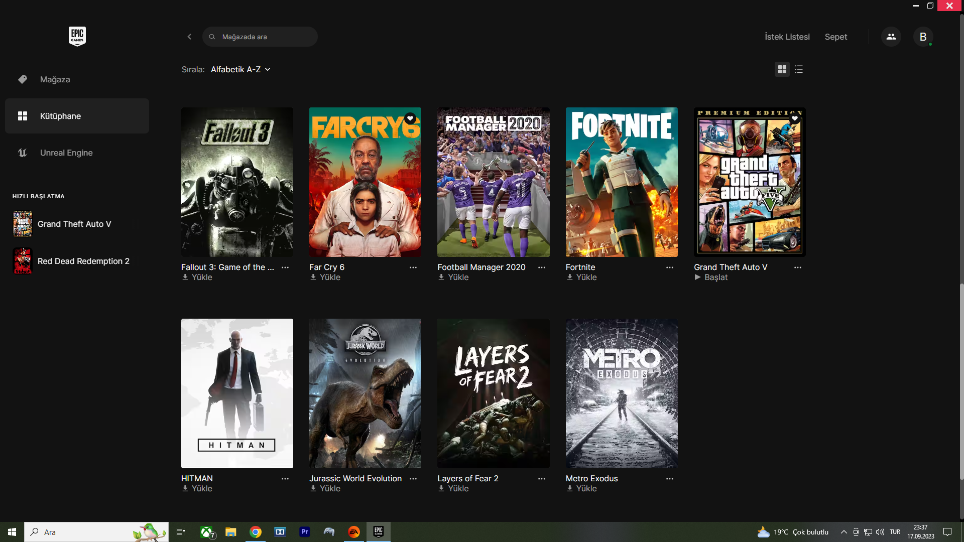Open Windows Start menu
Viewport: 964px width, 542px height.
pos(12,532)
